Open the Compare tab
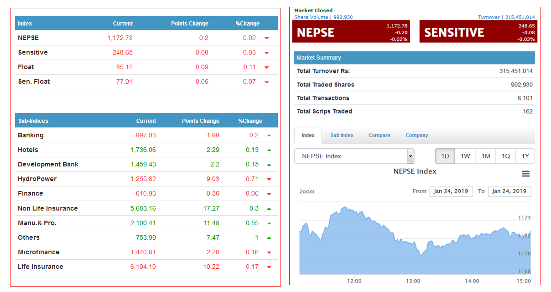 (x=379, y=135)
